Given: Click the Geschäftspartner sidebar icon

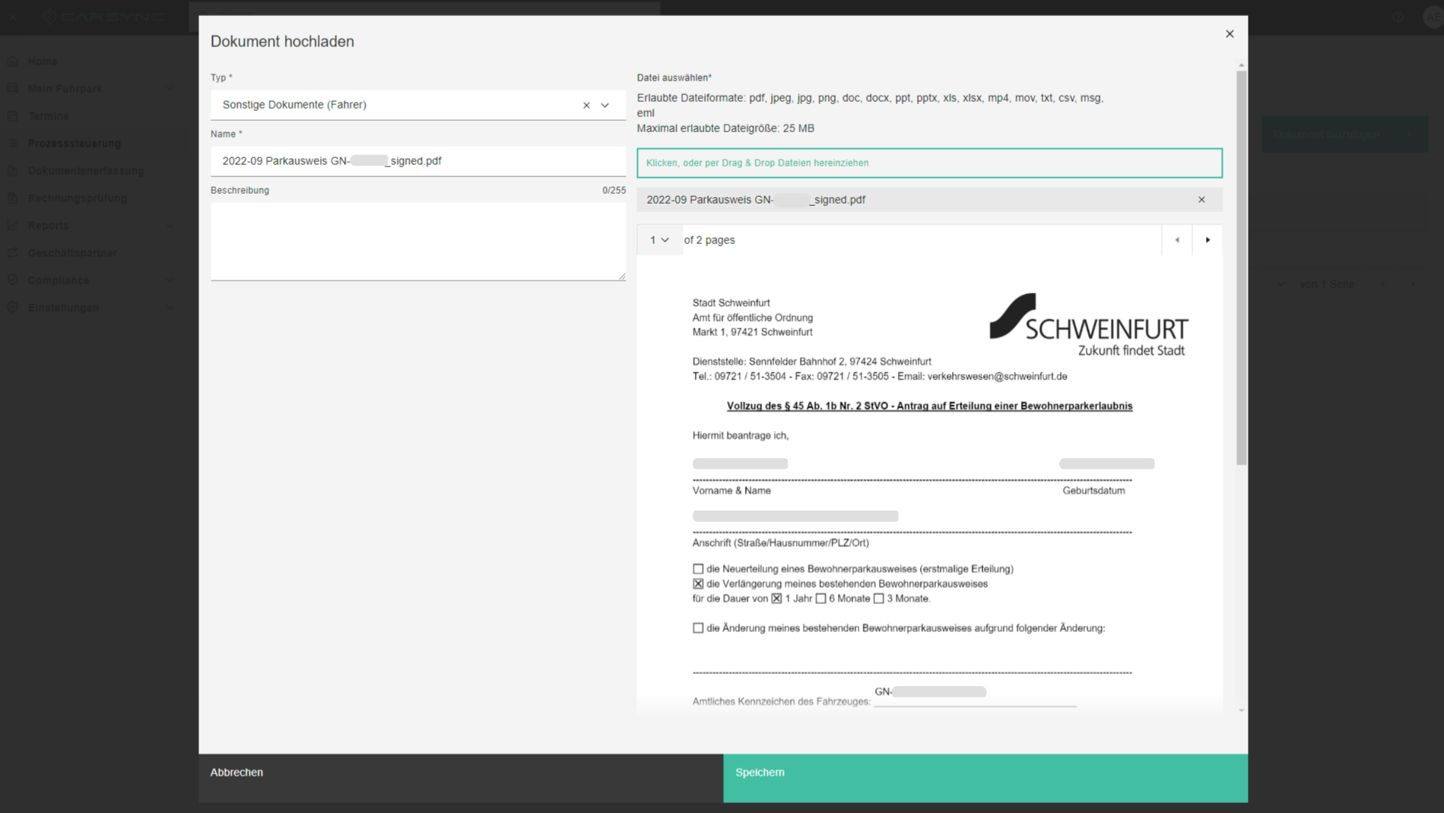Looking at the screenshot, I should click(x=12, y=252).
